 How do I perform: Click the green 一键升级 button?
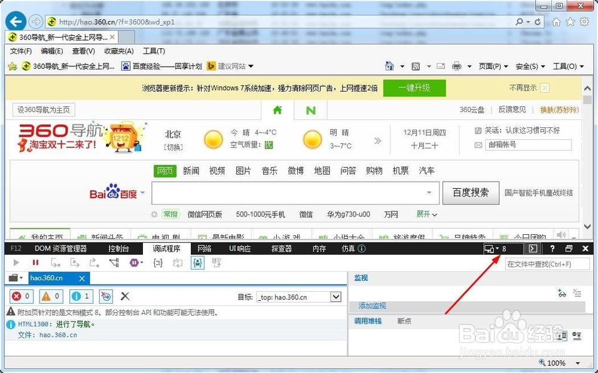(x=414, y=88)
